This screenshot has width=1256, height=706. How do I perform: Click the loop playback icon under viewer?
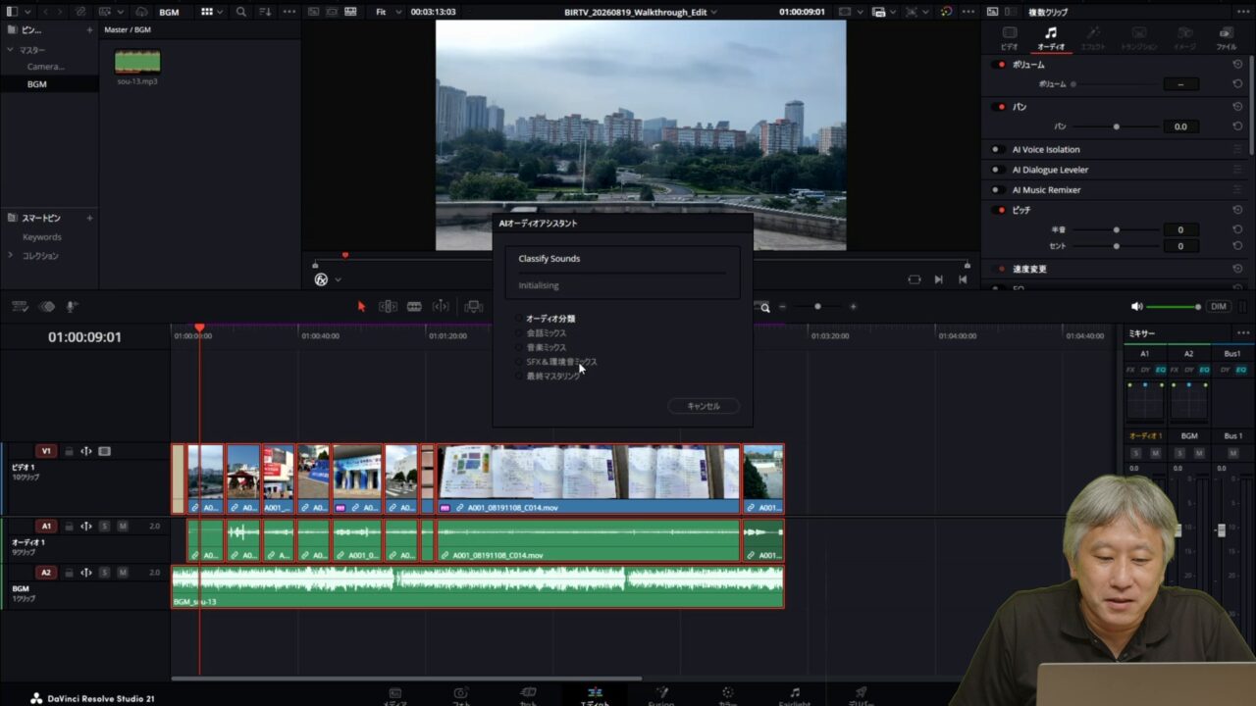(915, 279)
